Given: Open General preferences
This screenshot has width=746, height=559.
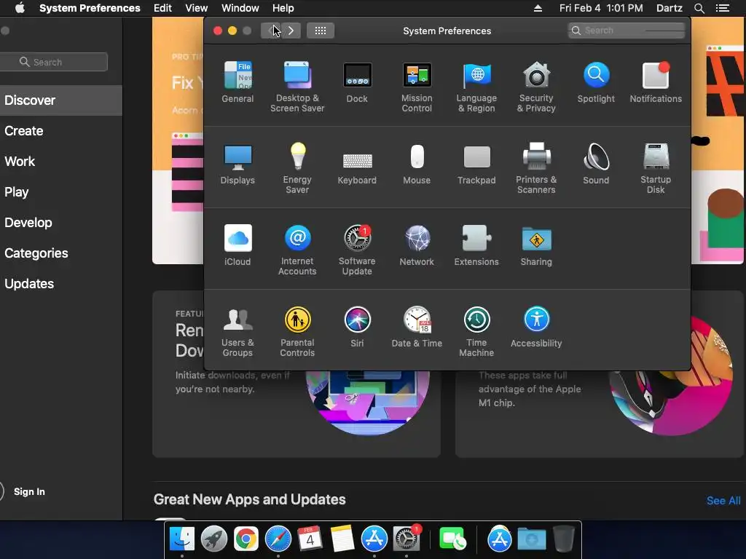Looking at the screenshot, I should pyautogui.click(x=238, y=82).
